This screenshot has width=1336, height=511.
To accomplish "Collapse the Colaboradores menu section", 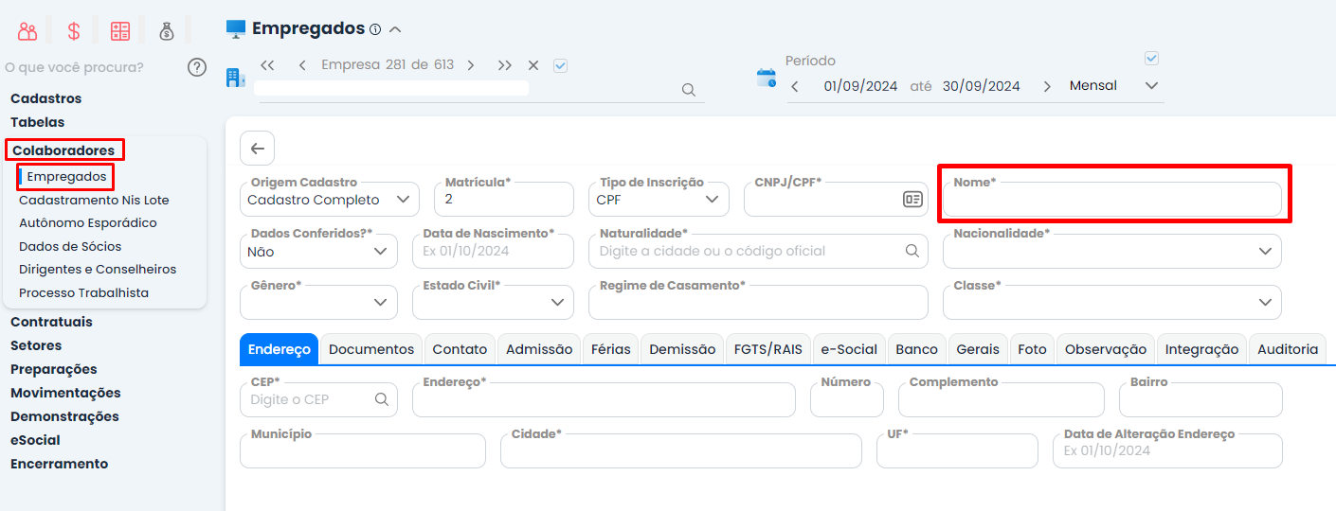I will [x=63, y=150].
